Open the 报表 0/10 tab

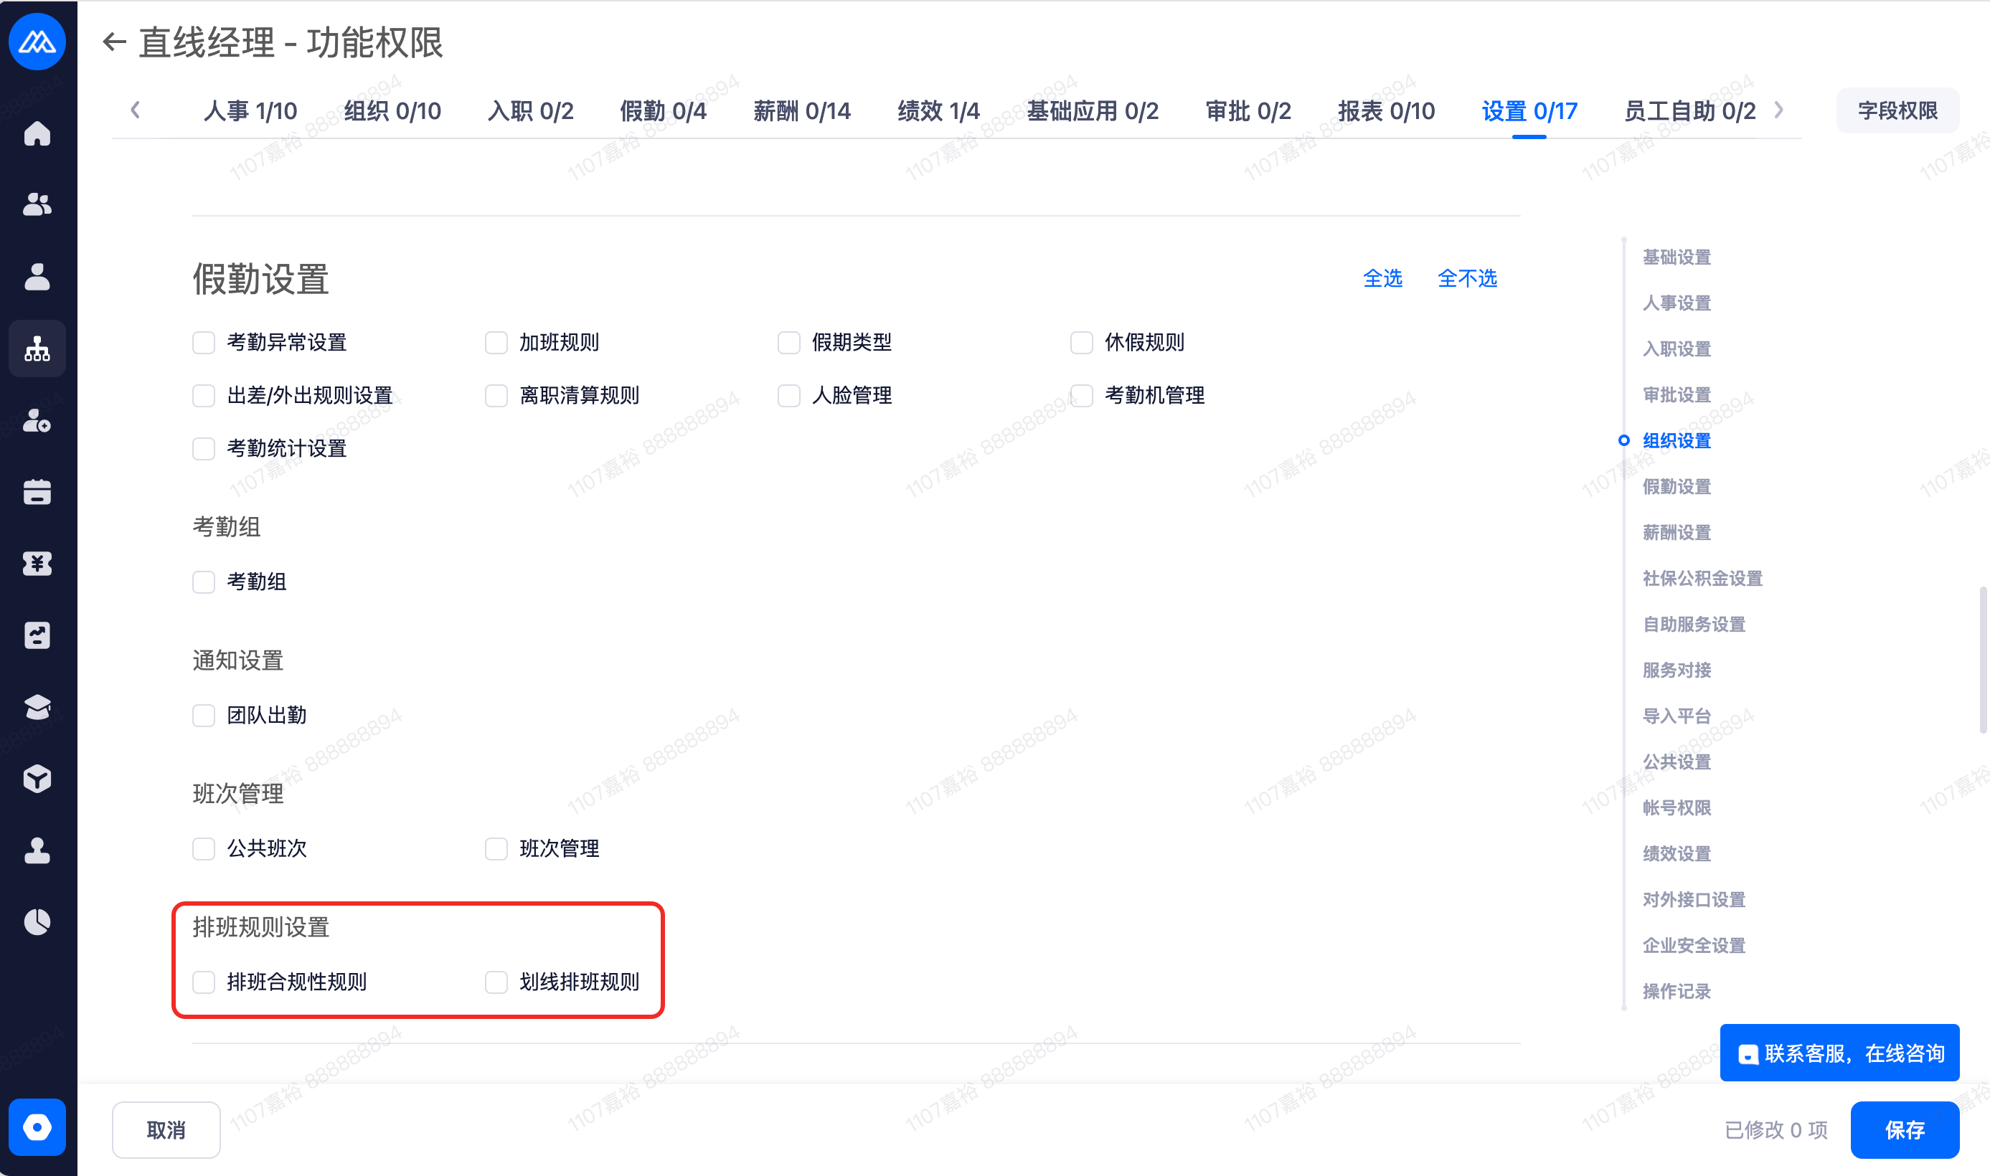coord(1386,111)
